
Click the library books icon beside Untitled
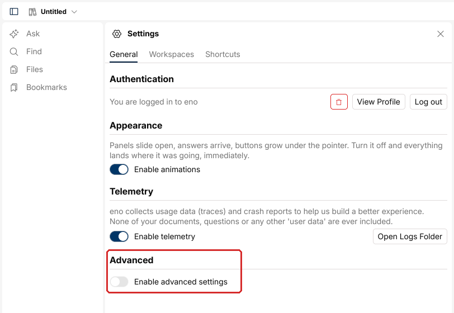click(x=32, y=12)
